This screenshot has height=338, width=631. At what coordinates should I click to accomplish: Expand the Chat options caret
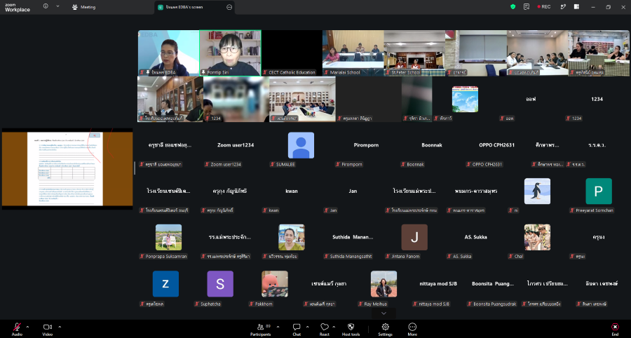(x=308, y=327)
